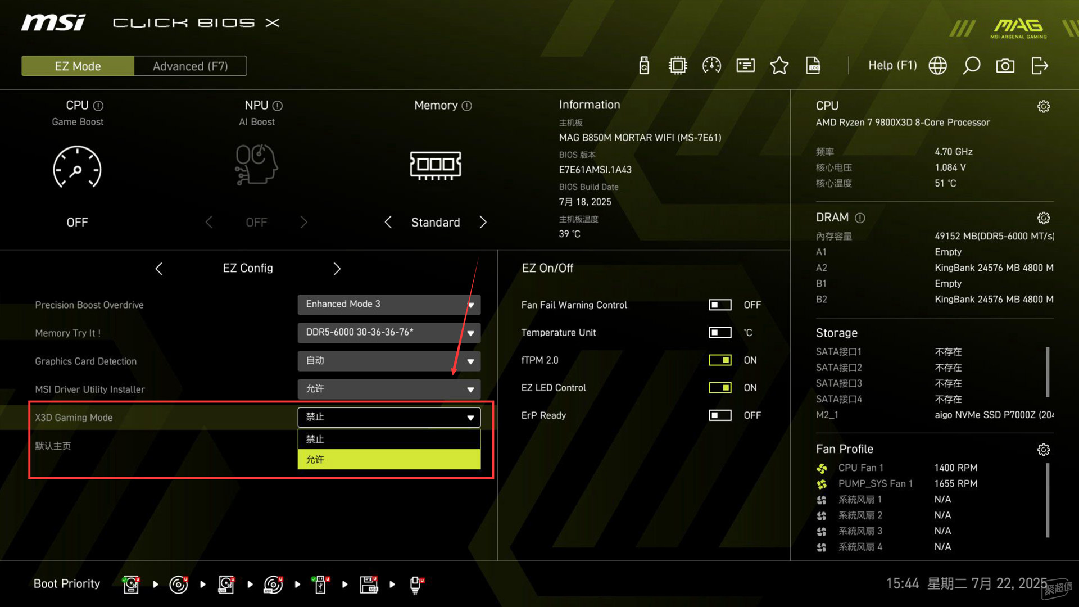The height and width of the screenshot is (607, 1079).
Task: Open the profile card icon in the top toolbar
Action: click(746, 66)
